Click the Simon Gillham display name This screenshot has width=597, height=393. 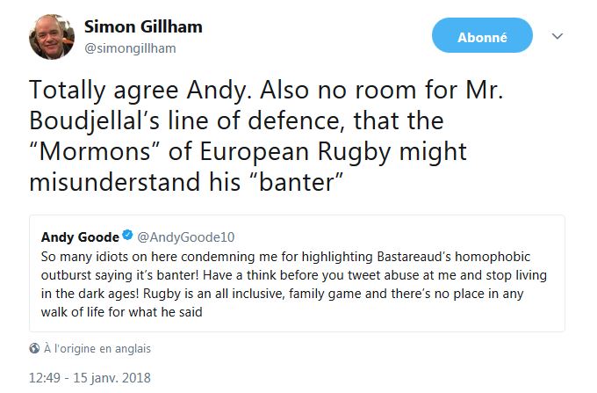click(x=143, y=26)
